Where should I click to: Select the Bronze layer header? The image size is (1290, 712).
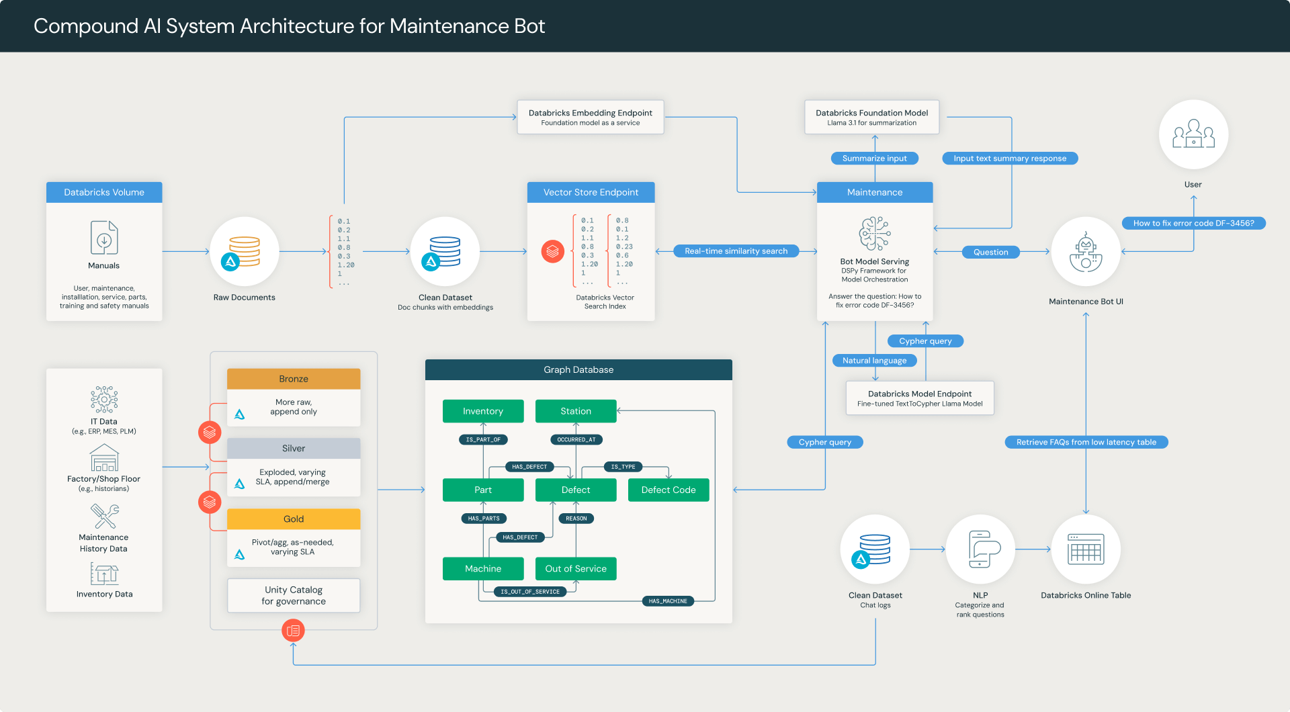pyautogui.click(x=294, y=379)
